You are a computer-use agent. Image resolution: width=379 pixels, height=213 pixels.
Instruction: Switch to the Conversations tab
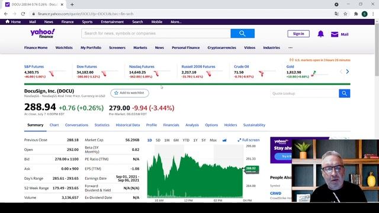76,125
